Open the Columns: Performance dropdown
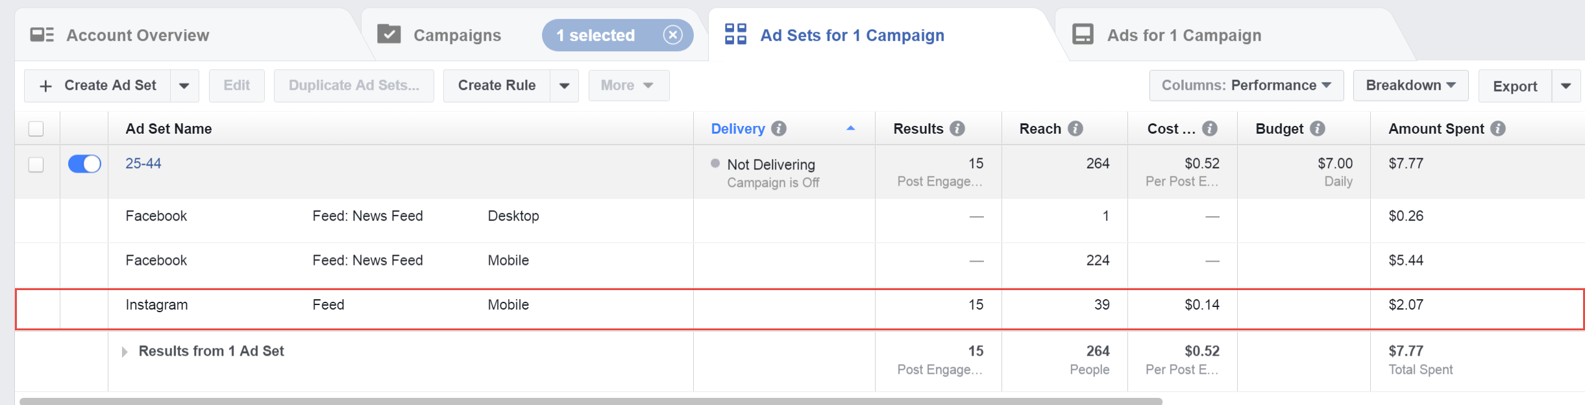The image size is (1585, 405). coord(1246,86)
